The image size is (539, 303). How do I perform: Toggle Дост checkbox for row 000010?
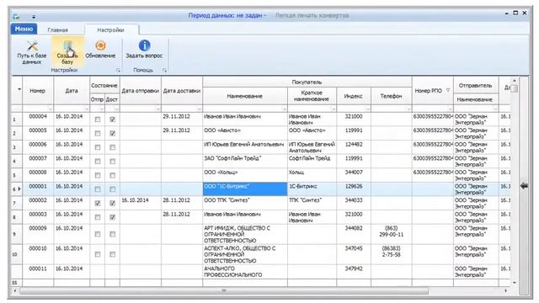tap(112, 254)
